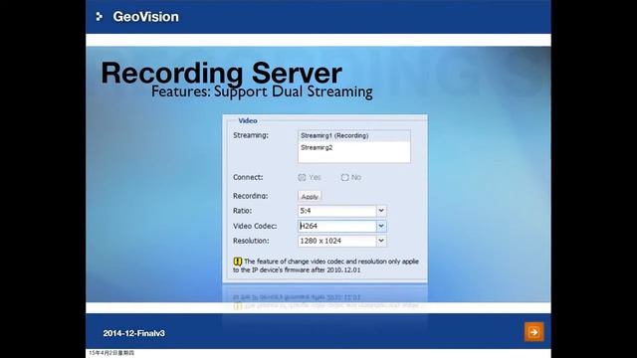Click the Resolution: label
The image size is (637, 358).
[x=251, y=241]
